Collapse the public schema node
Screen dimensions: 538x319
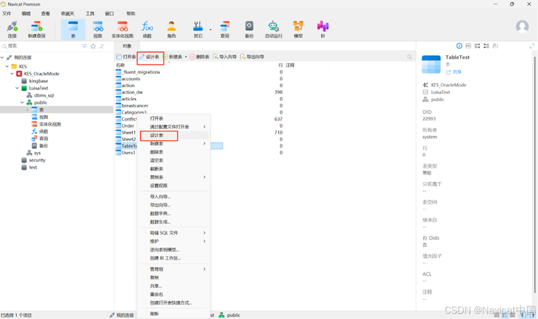(22, 102)
